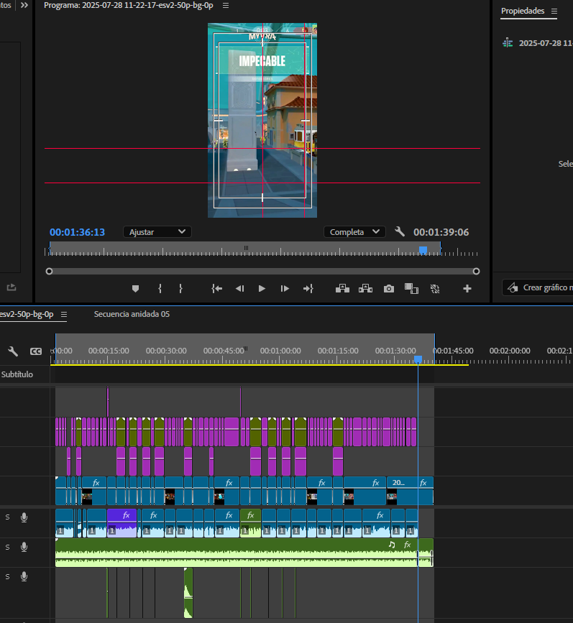This screenshot has width=573, height=623.
Task: Open the Comparison View button
Action: pyautogui.click(x=411, y=289)
